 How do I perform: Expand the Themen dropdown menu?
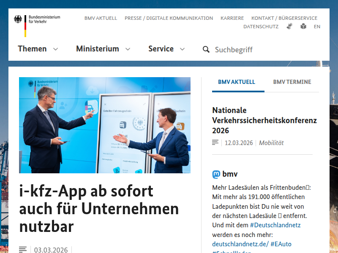[38, 49]
